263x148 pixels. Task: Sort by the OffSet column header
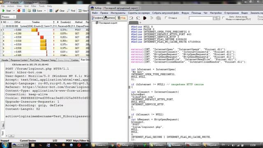click(17, 22)
